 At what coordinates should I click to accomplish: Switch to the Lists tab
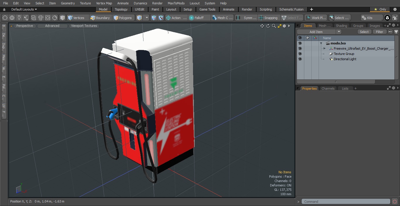coord(345,89)
